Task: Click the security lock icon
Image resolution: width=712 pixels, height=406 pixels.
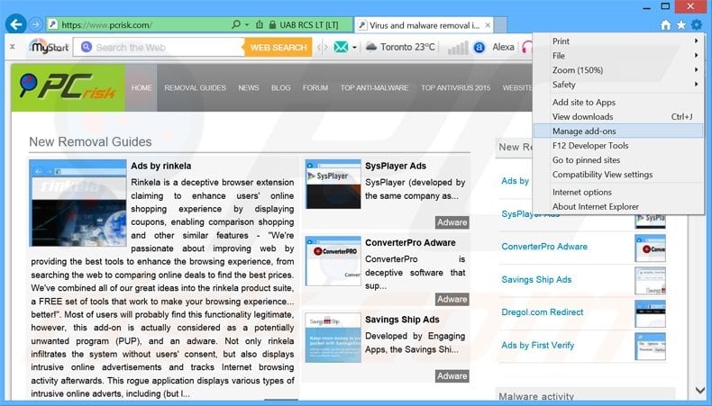Action: (272, 25)
